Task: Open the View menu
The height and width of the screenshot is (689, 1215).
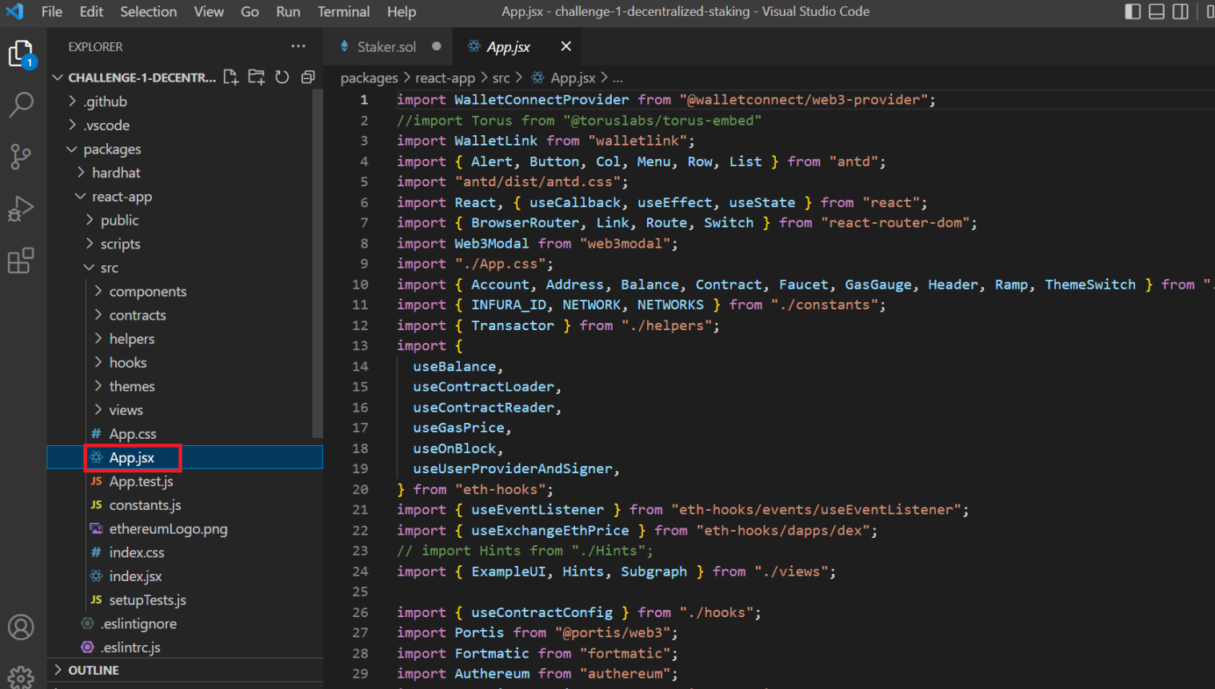Action: click(209, 11)
